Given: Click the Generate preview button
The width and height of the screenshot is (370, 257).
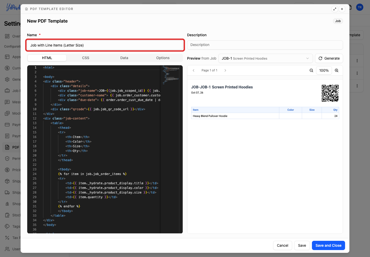Looking at the screenshot, I should [329, 58].
